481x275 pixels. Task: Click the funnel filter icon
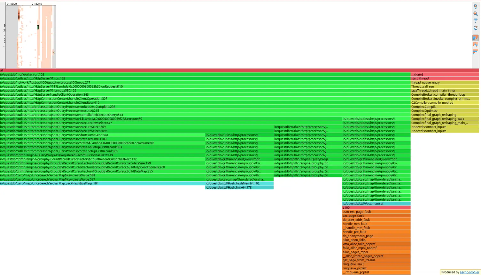point(475,20)
